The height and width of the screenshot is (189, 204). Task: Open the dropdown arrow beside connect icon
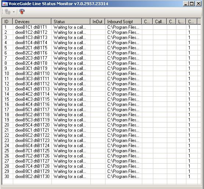click(x=14, y=12)
